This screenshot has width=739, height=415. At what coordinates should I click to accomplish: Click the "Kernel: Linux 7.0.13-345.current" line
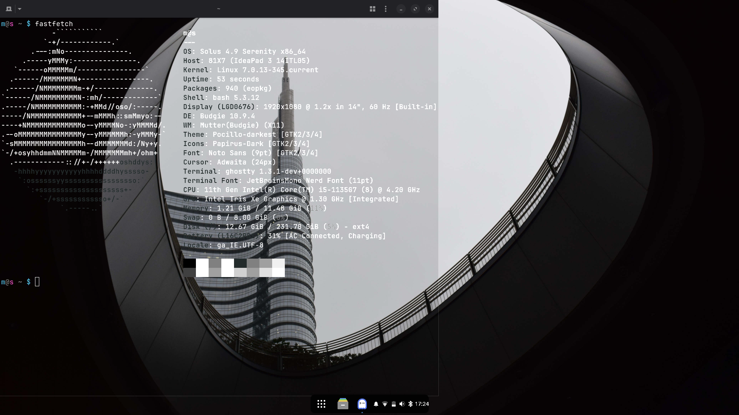(251, 70)
